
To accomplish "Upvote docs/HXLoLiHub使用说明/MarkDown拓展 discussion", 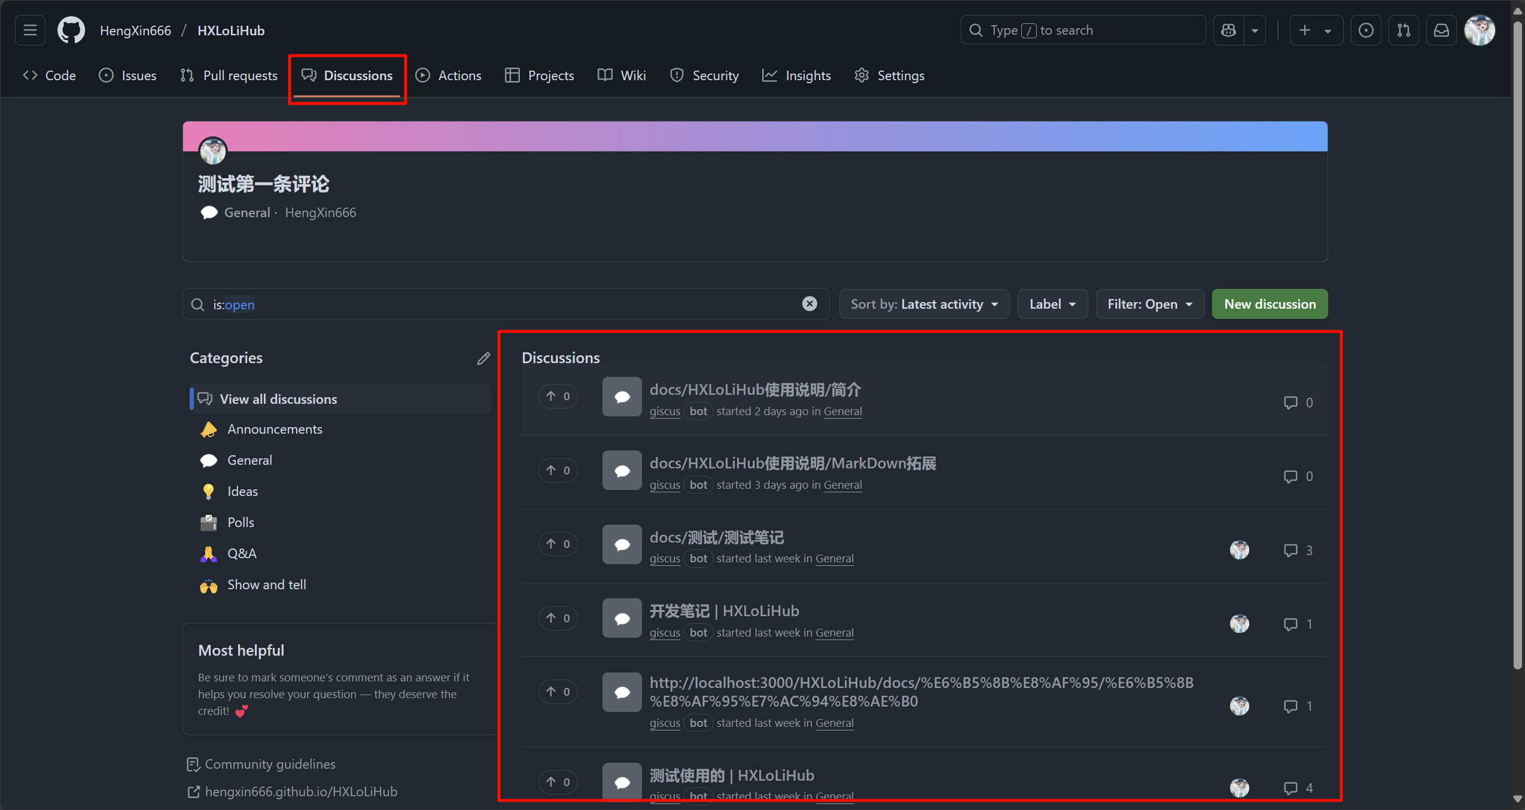I will [558, 470].
